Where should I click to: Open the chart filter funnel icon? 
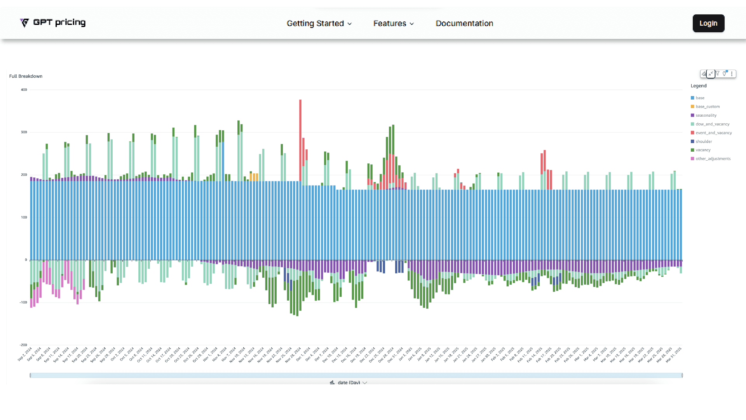pos(718,73)
